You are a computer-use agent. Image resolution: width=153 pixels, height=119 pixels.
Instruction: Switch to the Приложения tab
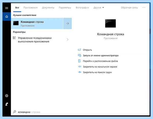tap(31, 8)
